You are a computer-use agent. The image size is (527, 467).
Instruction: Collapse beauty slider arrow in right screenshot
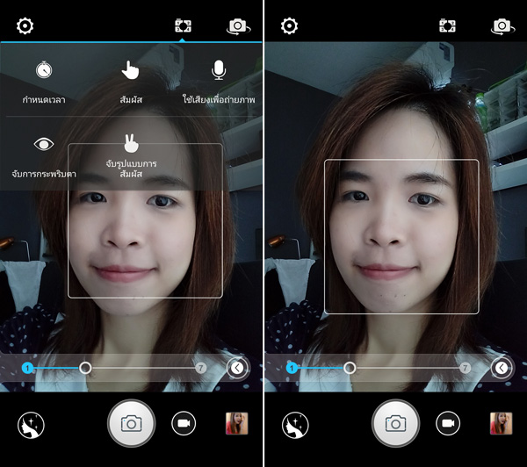502,368
